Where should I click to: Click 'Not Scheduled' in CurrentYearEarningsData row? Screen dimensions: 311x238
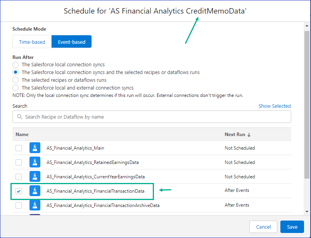(x=240, y=176)
